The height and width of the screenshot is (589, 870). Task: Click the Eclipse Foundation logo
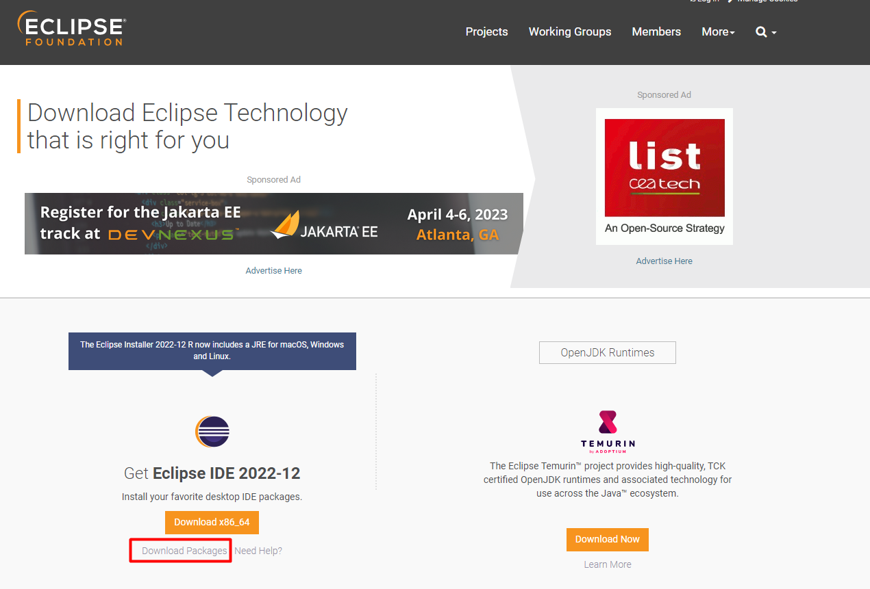72,29
